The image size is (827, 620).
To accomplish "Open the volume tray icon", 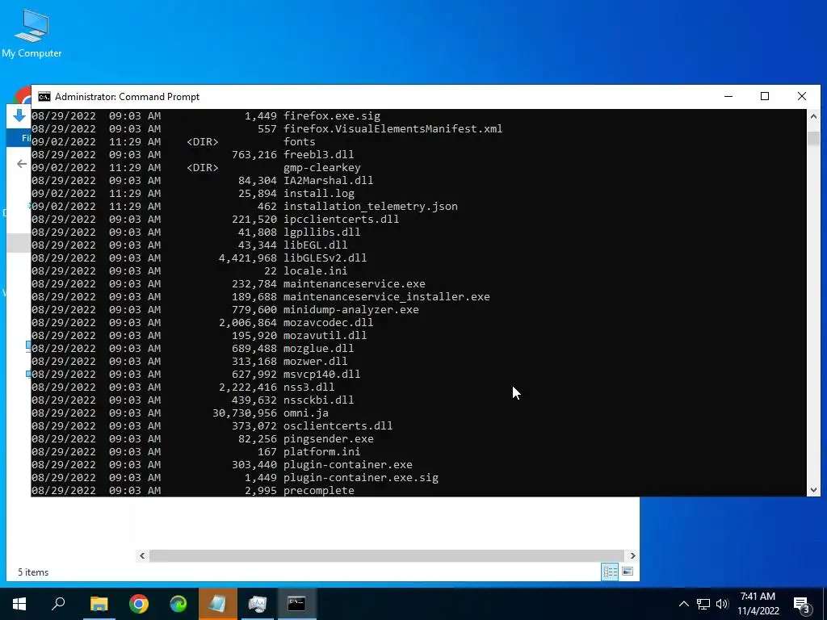I will (x=722, y=604).
